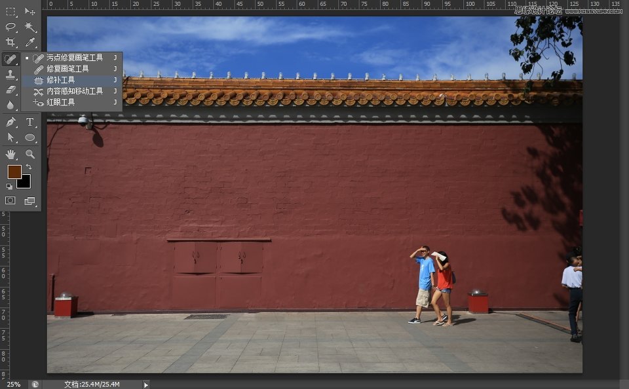
Task: Open the foreground color picker
Action: (13, 172)
